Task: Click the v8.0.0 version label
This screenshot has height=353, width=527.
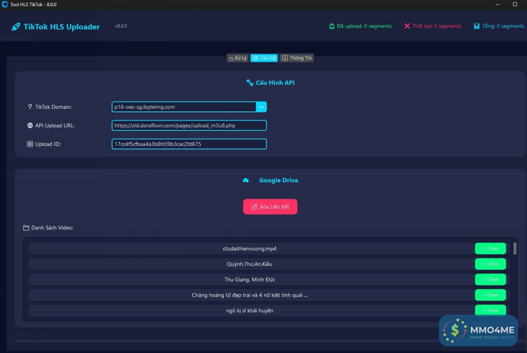Action: coord(121,26)
